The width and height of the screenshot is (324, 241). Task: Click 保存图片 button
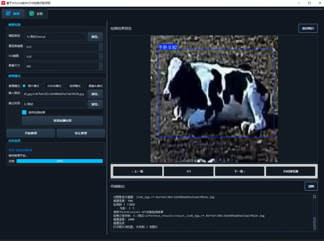click(x=308, y=28)
